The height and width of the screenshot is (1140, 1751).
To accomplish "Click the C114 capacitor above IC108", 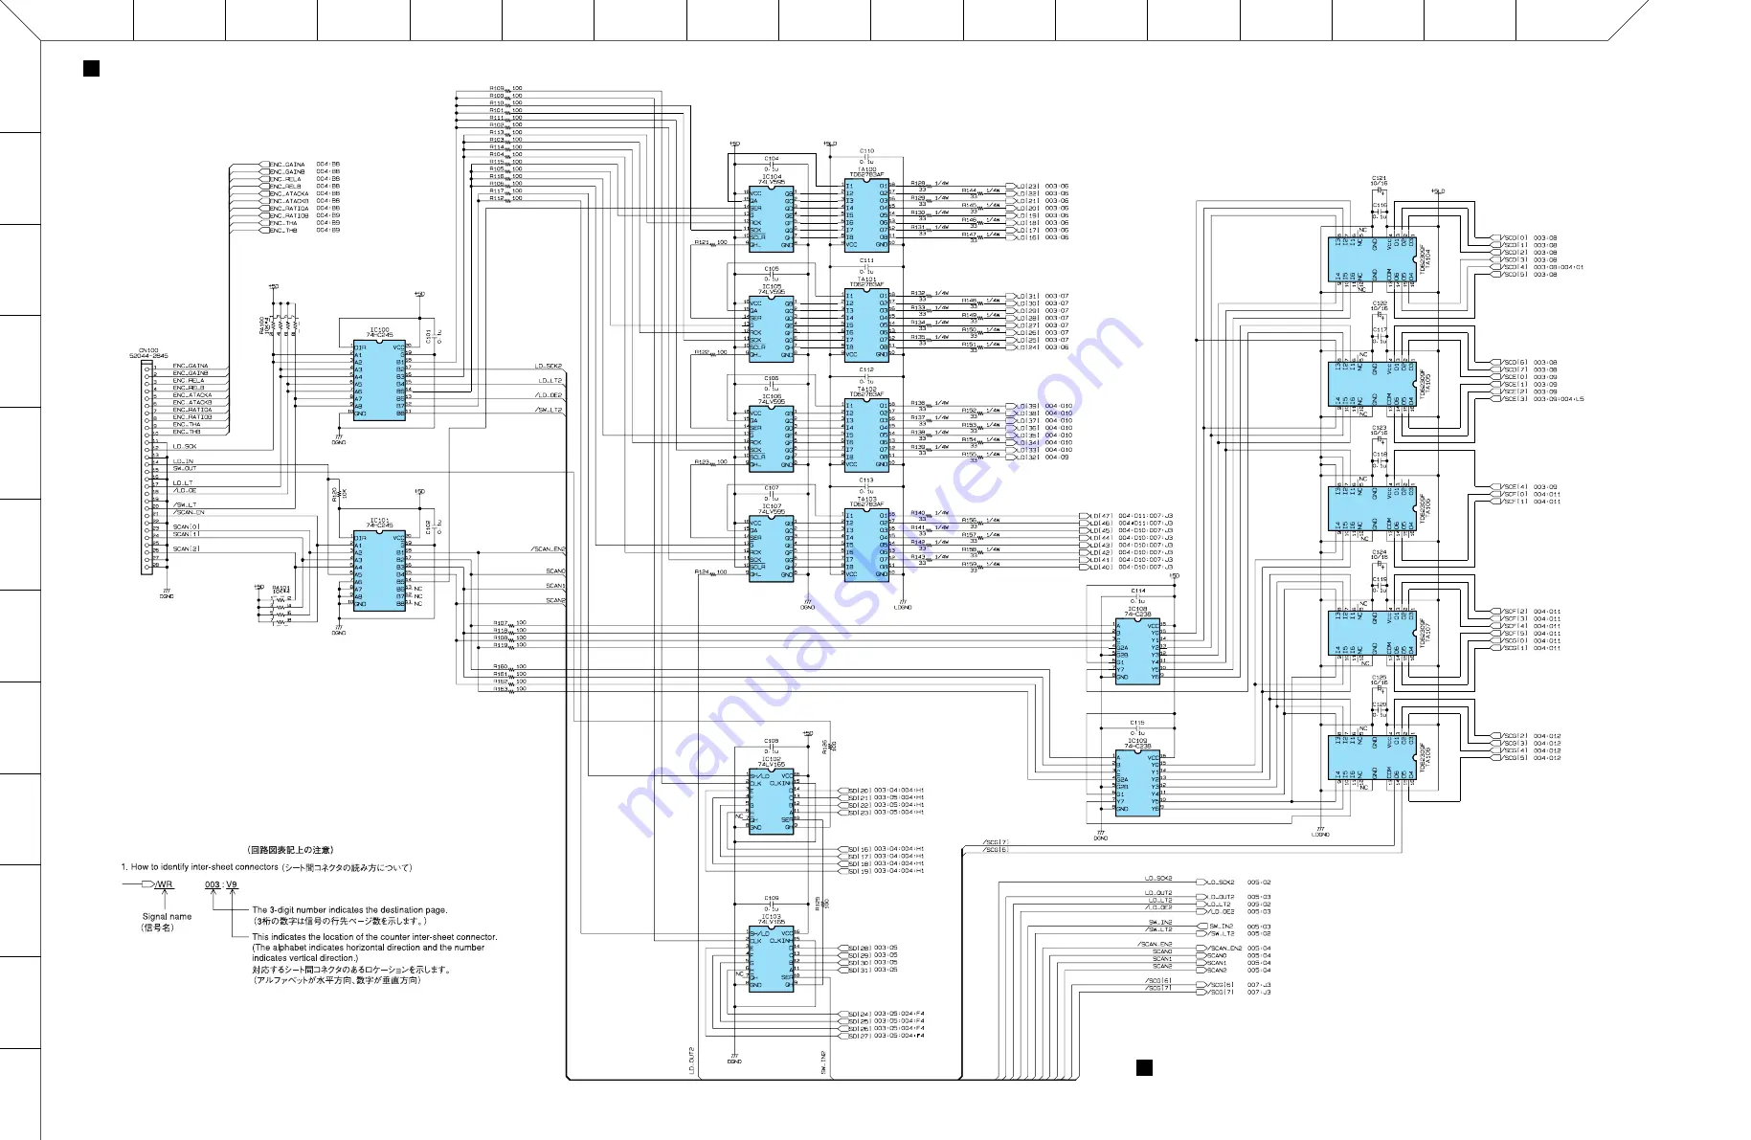I will coord(1137,595).
